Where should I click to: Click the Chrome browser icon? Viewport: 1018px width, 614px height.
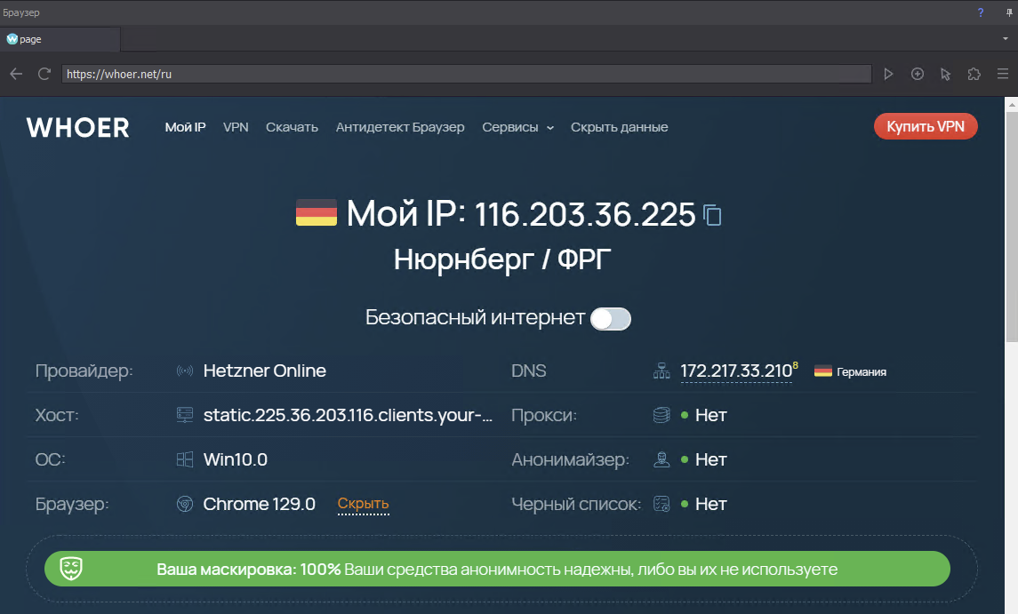tap(185, 504)
